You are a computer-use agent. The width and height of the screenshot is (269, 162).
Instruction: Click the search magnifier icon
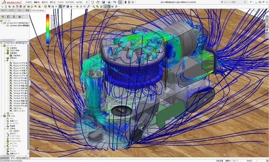(x=245, y=2)
